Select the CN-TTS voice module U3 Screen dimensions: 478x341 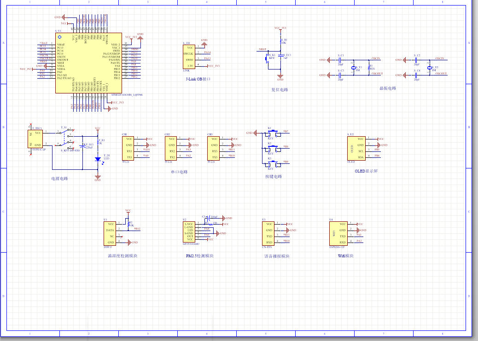click(269, 233)
